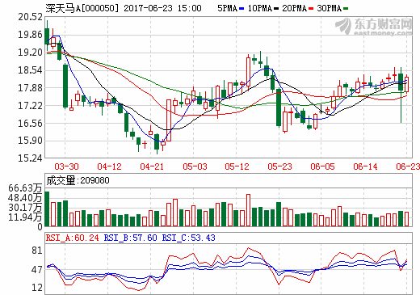Click the 12 RSI axis label
The height and width of the screenshot is (295, 420).
point(37,288)
